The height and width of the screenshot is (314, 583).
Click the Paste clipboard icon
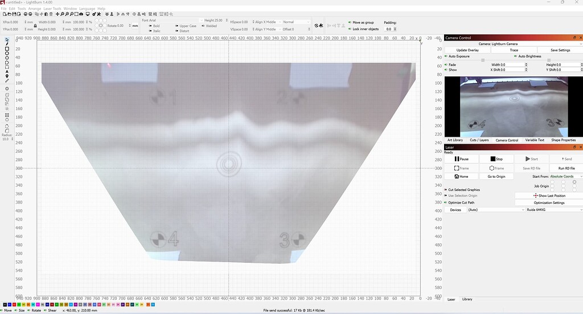46,14
